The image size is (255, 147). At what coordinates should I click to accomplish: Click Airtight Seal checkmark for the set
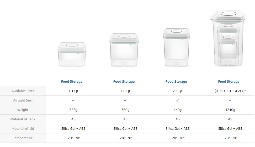pyautogui.click(x=230, y=100)
